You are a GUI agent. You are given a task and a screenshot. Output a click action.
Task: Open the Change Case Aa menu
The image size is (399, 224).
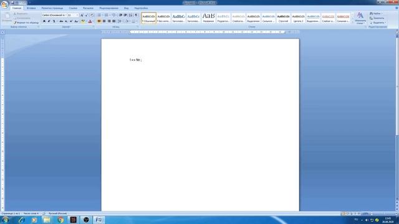(76, 21)
